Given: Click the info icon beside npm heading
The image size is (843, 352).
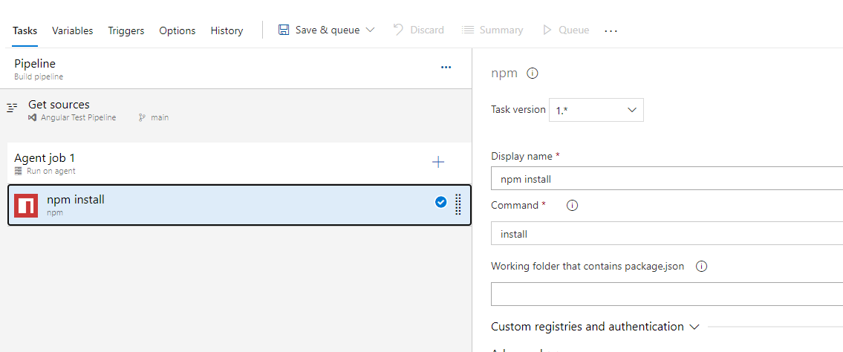Looking at the screenshot, I should tap(532, 74).
